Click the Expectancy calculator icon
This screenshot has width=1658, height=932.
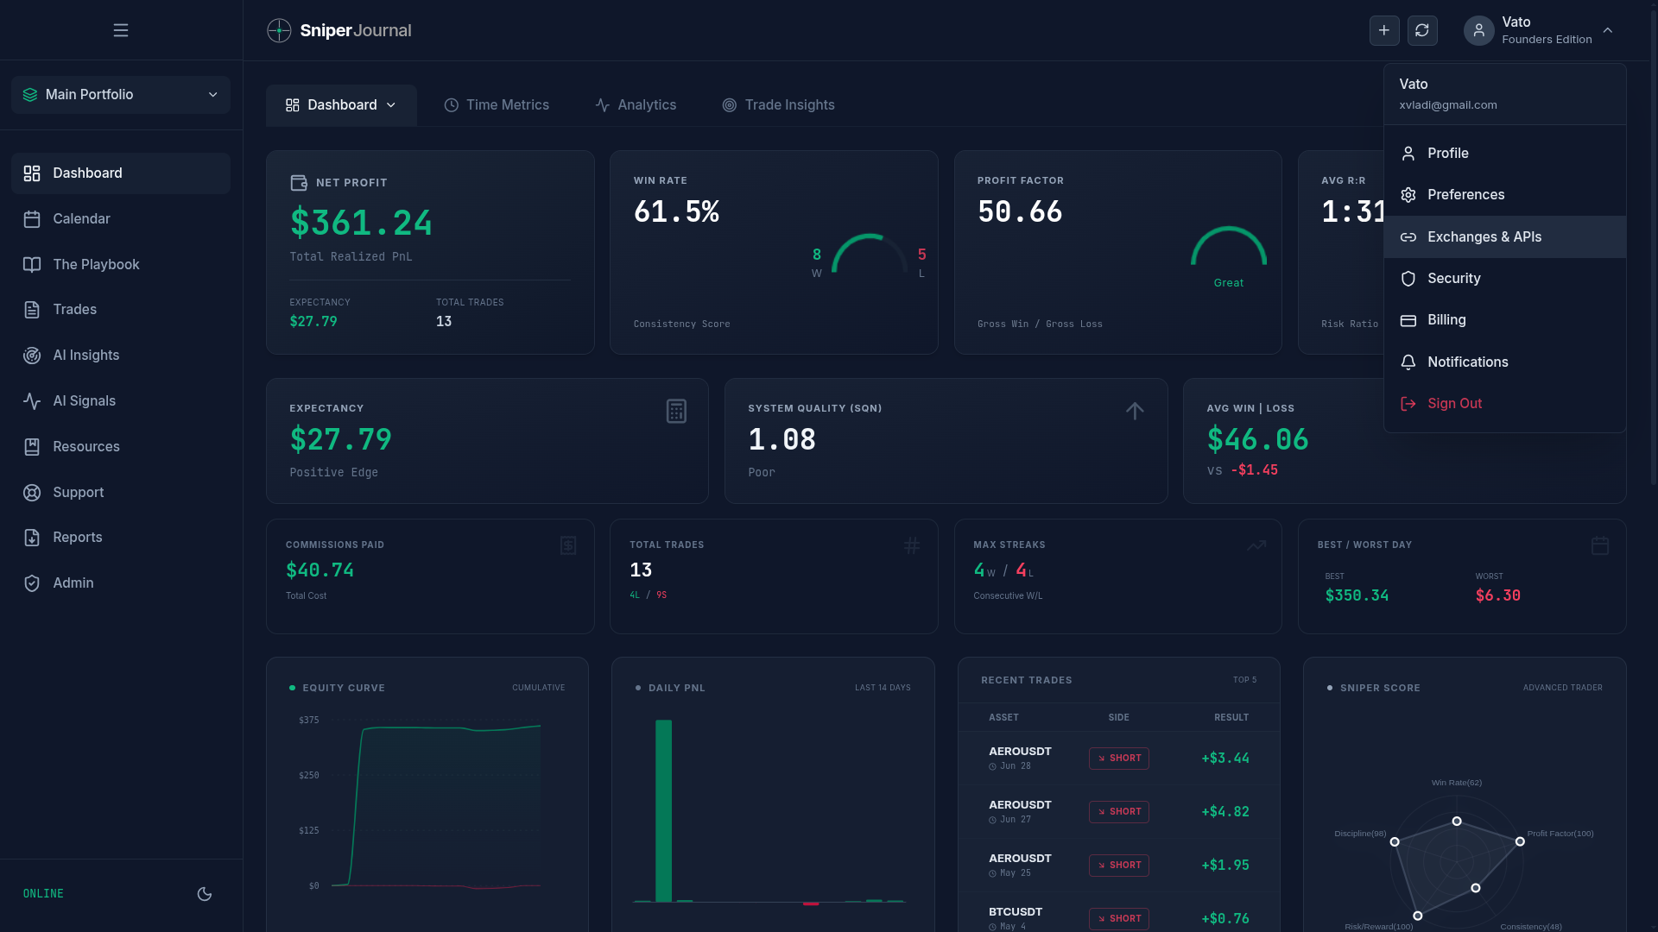(676, 412)
